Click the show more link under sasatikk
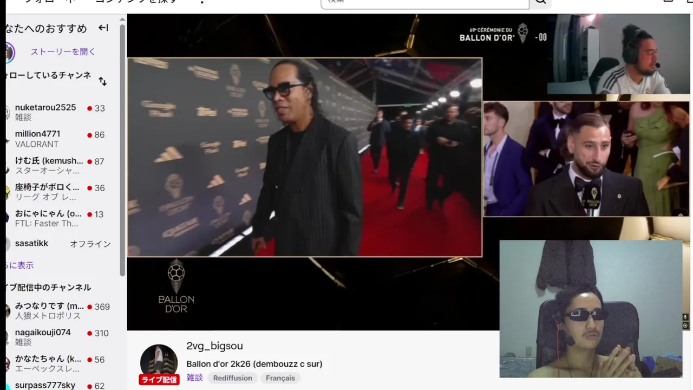This screenshot has width=693, height=390. [x=19, y=265]
